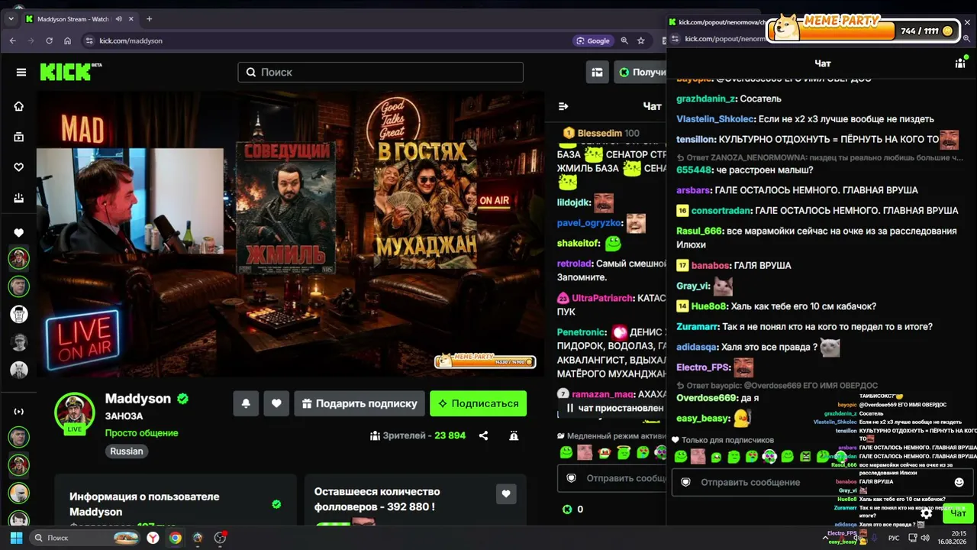Open the Browse icon in the sidebar
Viewport: 977px width, 550px height.
(19, 137)
